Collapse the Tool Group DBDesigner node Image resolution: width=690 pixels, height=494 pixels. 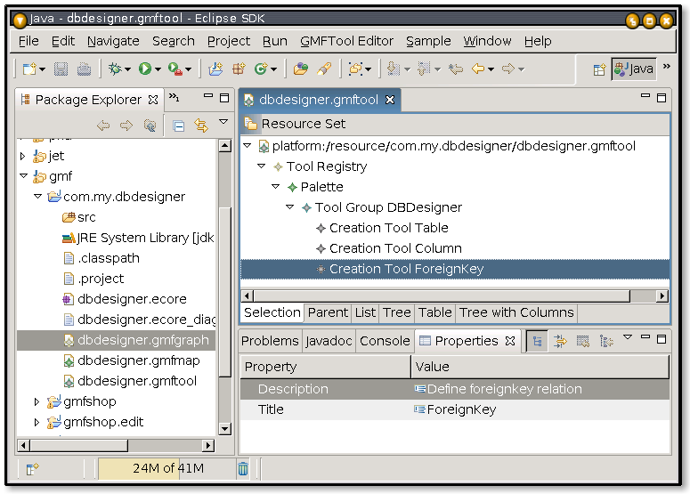click(290, 207)
